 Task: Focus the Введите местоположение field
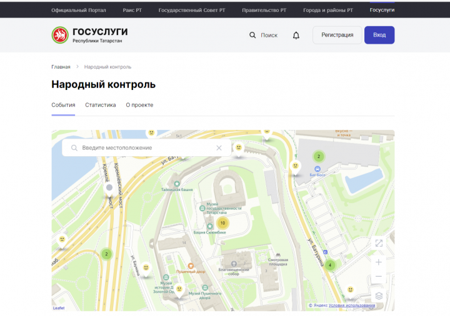point(147,147)
